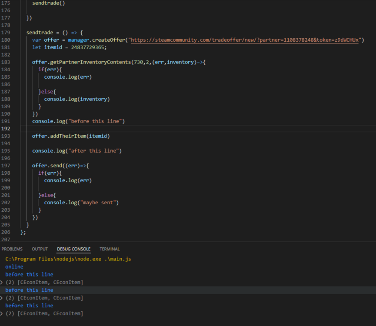Click line number 192 in the gutter

[x=6, y=129]
